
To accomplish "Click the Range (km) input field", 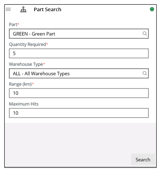I will 79,93.
